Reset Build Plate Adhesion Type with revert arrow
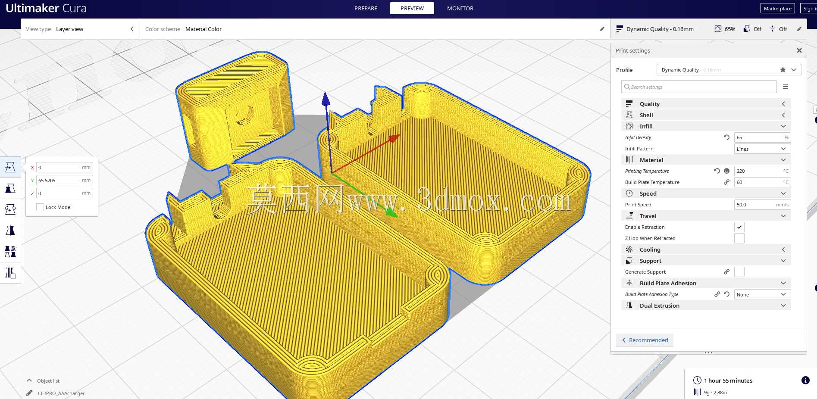The height and width of the screenshot is (399, 817). point(726,294)
